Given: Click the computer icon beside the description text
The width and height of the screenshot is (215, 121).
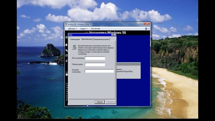Looking at the screenshot, I should tap(74, 47).
